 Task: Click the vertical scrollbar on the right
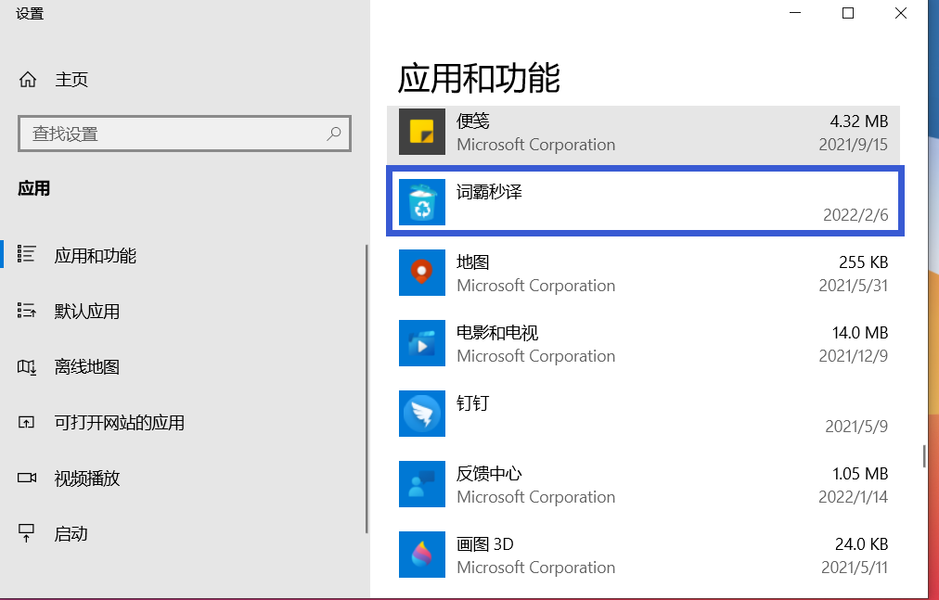tap(924, 454)
